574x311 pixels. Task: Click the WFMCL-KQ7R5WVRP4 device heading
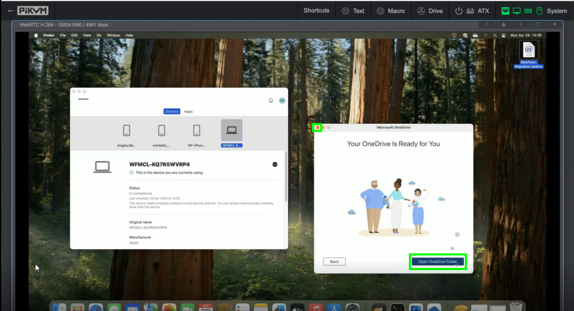(160, 164)
